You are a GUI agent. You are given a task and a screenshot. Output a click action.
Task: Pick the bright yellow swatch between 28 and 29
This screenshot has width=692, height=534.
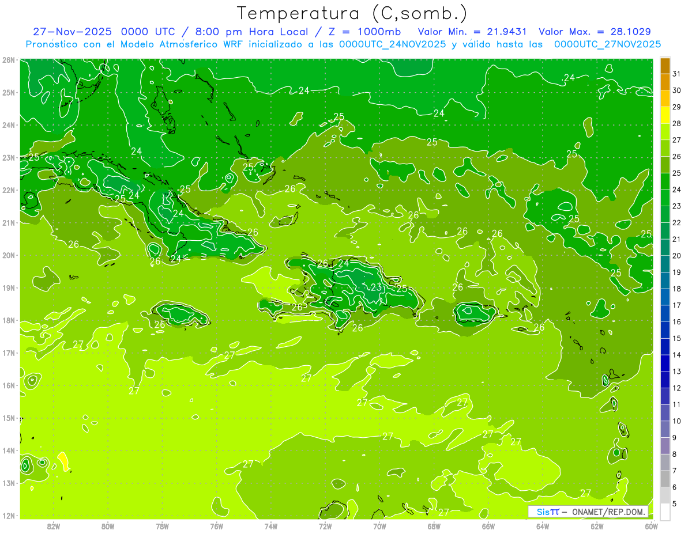click(x=665, y=115)
